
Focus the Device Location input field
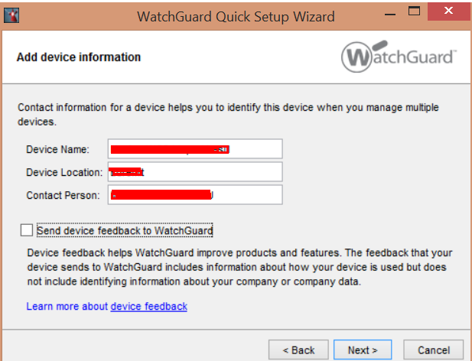point(195,172)
